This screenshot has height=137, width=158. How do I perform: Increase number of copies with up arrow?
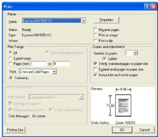tap(136, 51)
